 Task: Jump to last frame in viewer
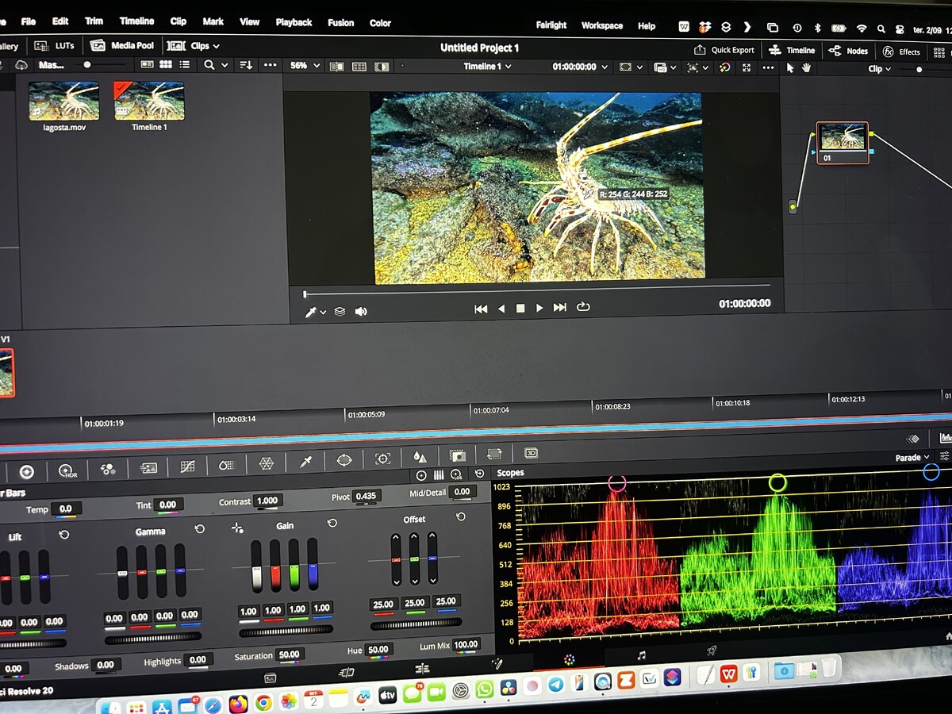coord(560,308)
